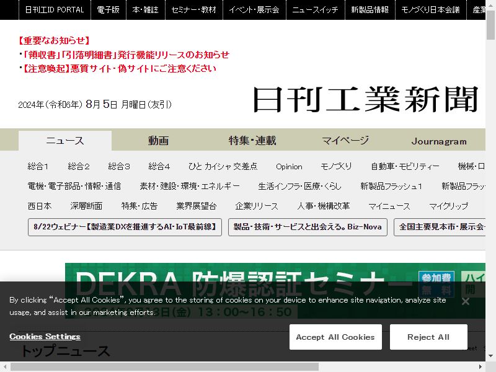Screen dimensions: 496x372
Task: Open the 人事・機構改革 category
Action: point(323,206)
